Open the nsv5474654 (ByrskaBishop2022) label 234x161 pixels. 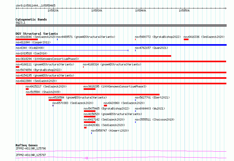(39, 70)
